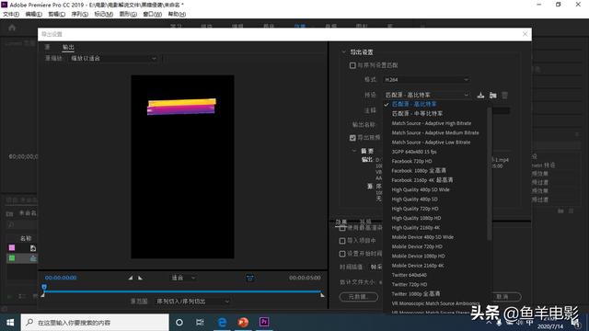Launch Microsoft Edge from taskbar

click(223, 323)
